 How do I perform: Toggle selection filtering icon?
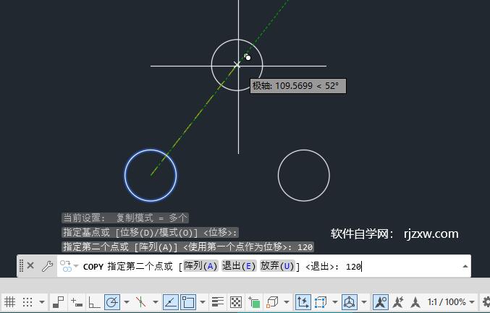(320, 301)
